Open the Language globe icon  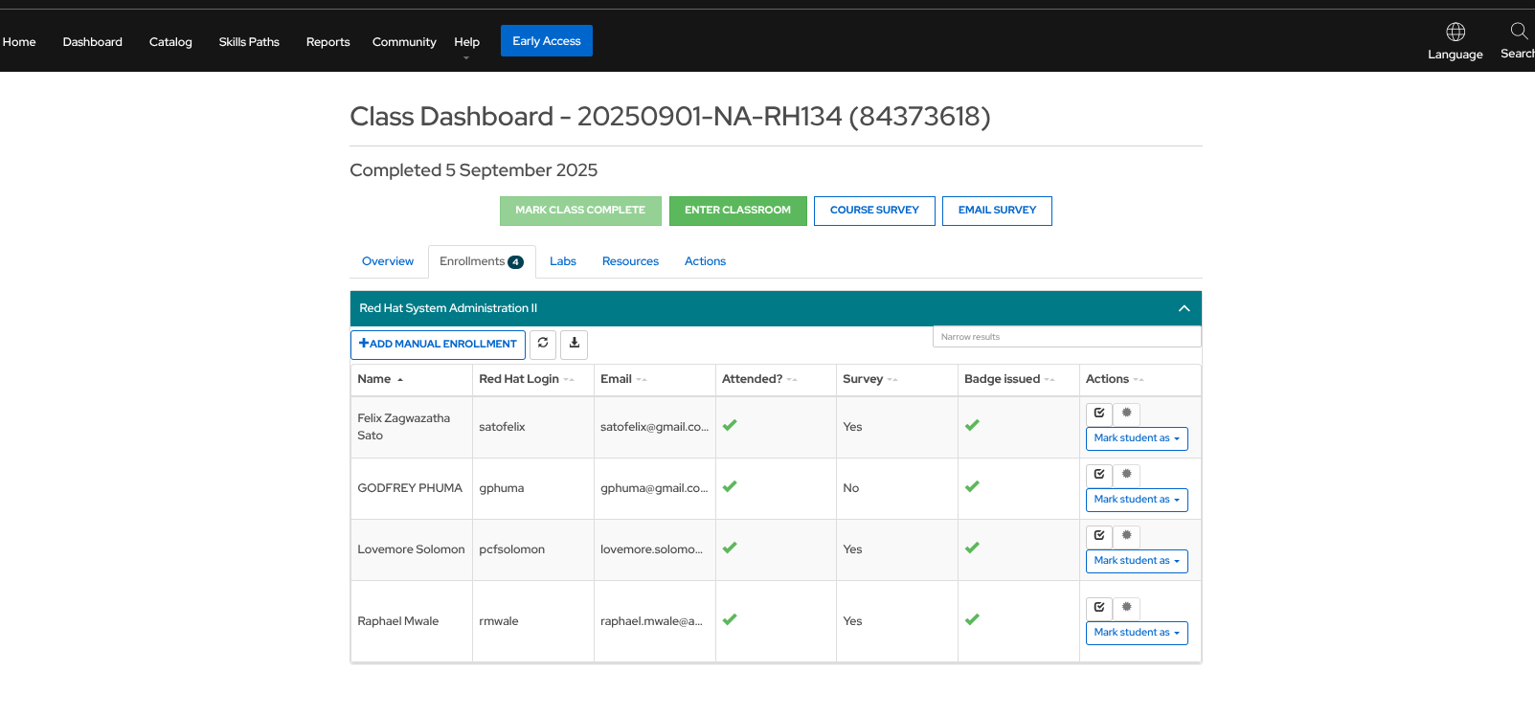[x=1455, y=33]
